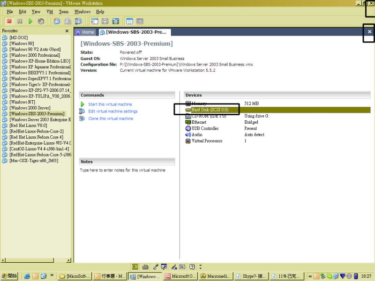Expand quick launch overflow chevron on taskbar
The image size is (375, 281).
click(x=52, y=275)
